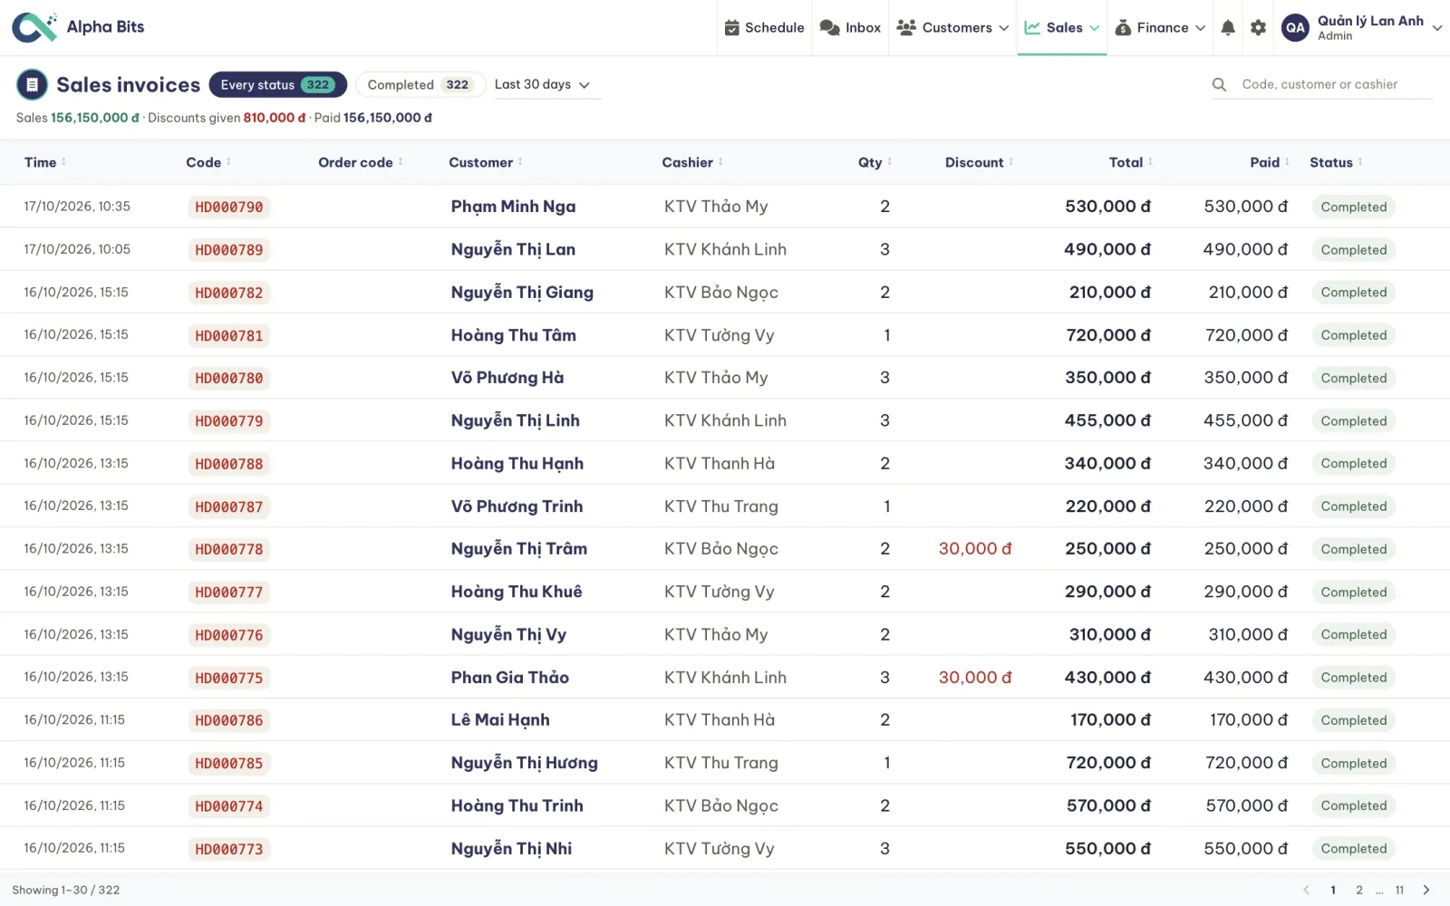The height and width of the screenshot is (906, 1450).
Task: Click the QA user avatar
Action: [x=1295, y=27]
